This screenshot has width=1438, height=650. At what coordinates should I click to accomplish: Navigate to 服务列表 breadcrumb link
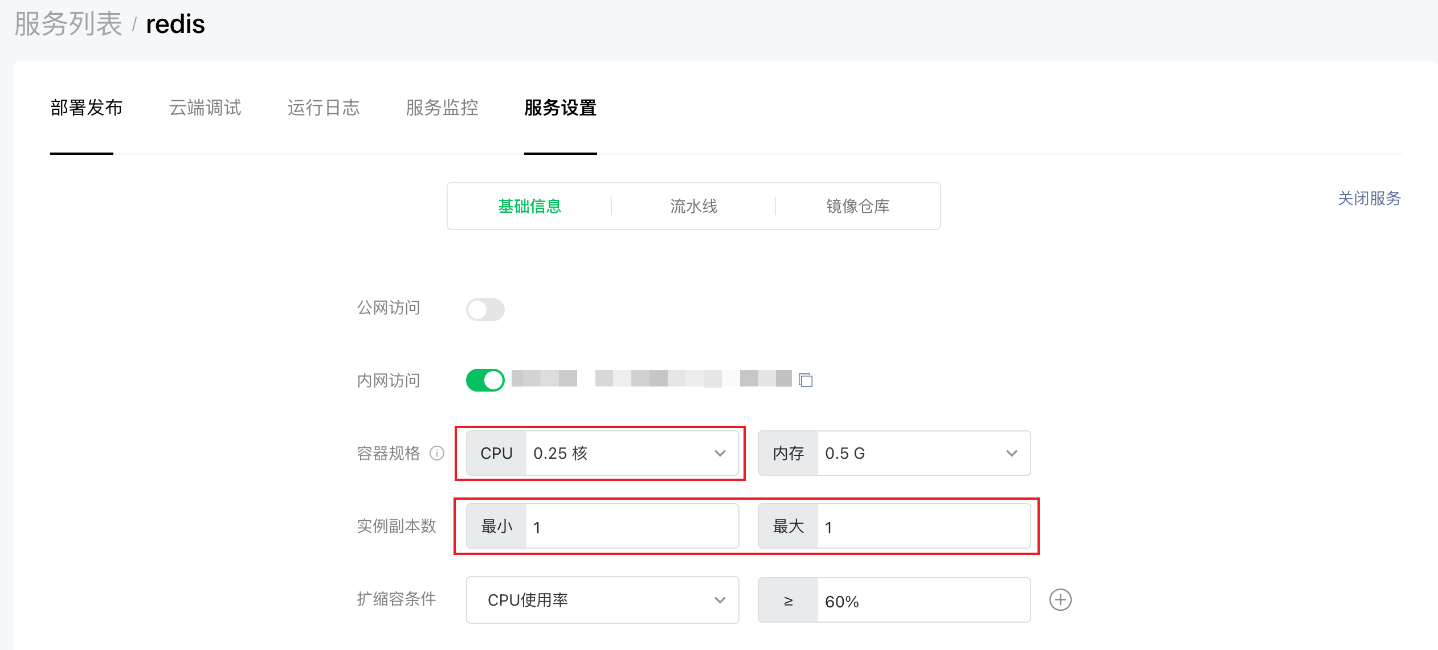coord(68,24)
